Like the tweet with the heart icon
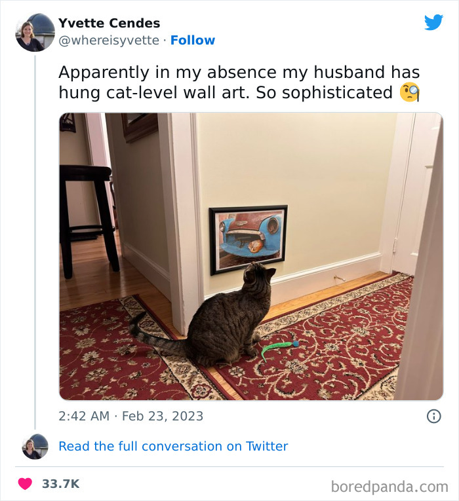The height and width of the screenshot is (501, 459). pos(25,484)
